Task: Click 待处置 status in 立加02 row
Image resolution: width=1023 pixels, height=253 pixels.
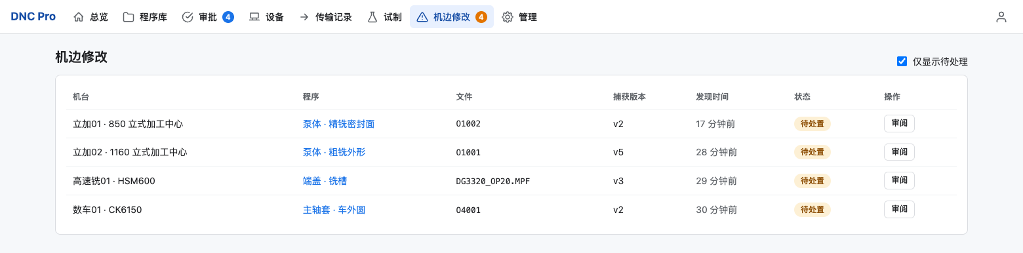Action: click(812, 152)
